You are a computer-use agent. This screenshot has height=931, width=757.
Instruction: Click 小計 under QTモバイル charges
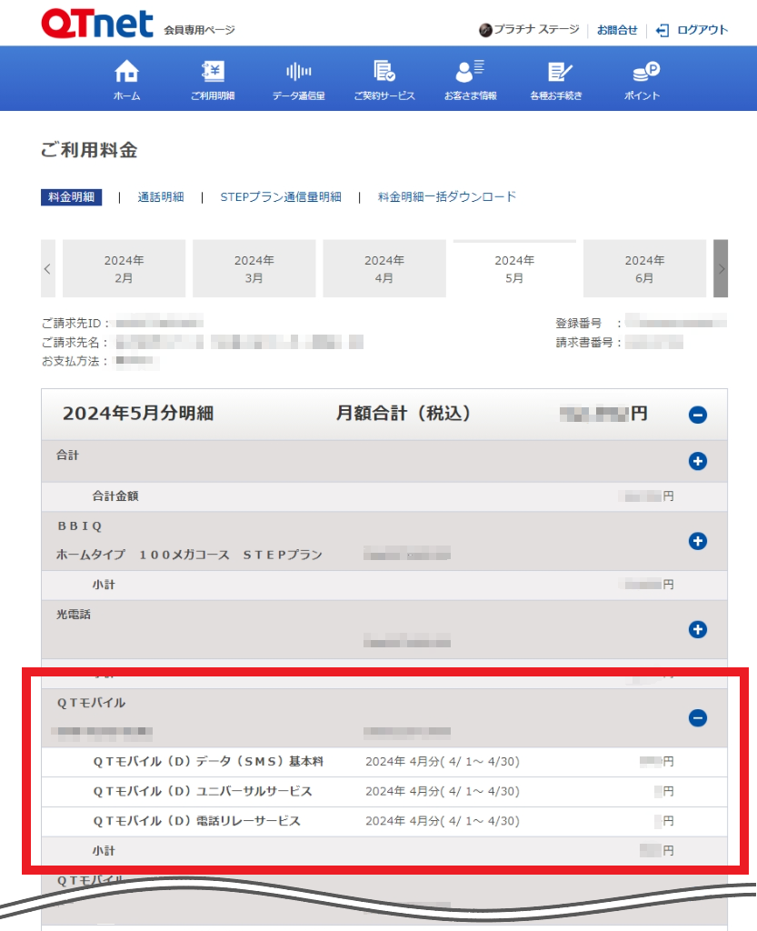pyautogui.click(x=104, y=850)
